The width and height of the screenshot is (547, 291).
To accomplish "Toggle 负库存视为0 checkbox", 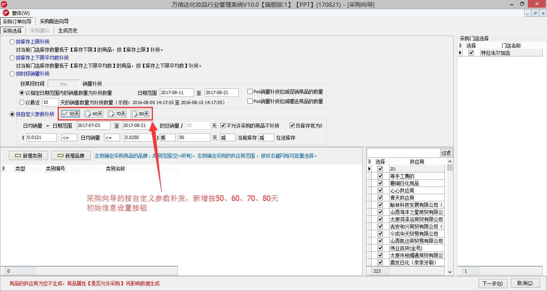I will pos(292,125).
